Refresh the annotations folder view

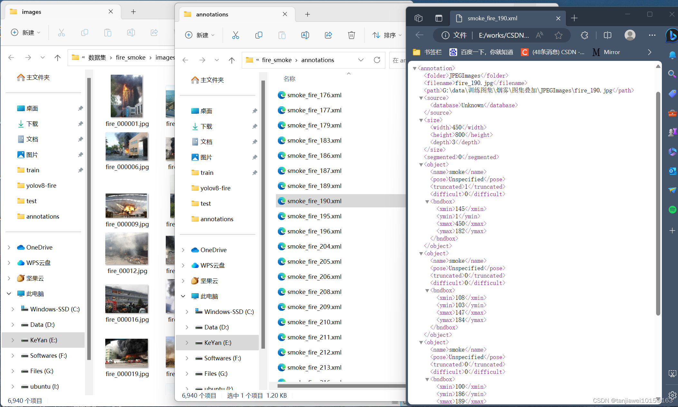[377, 60]
